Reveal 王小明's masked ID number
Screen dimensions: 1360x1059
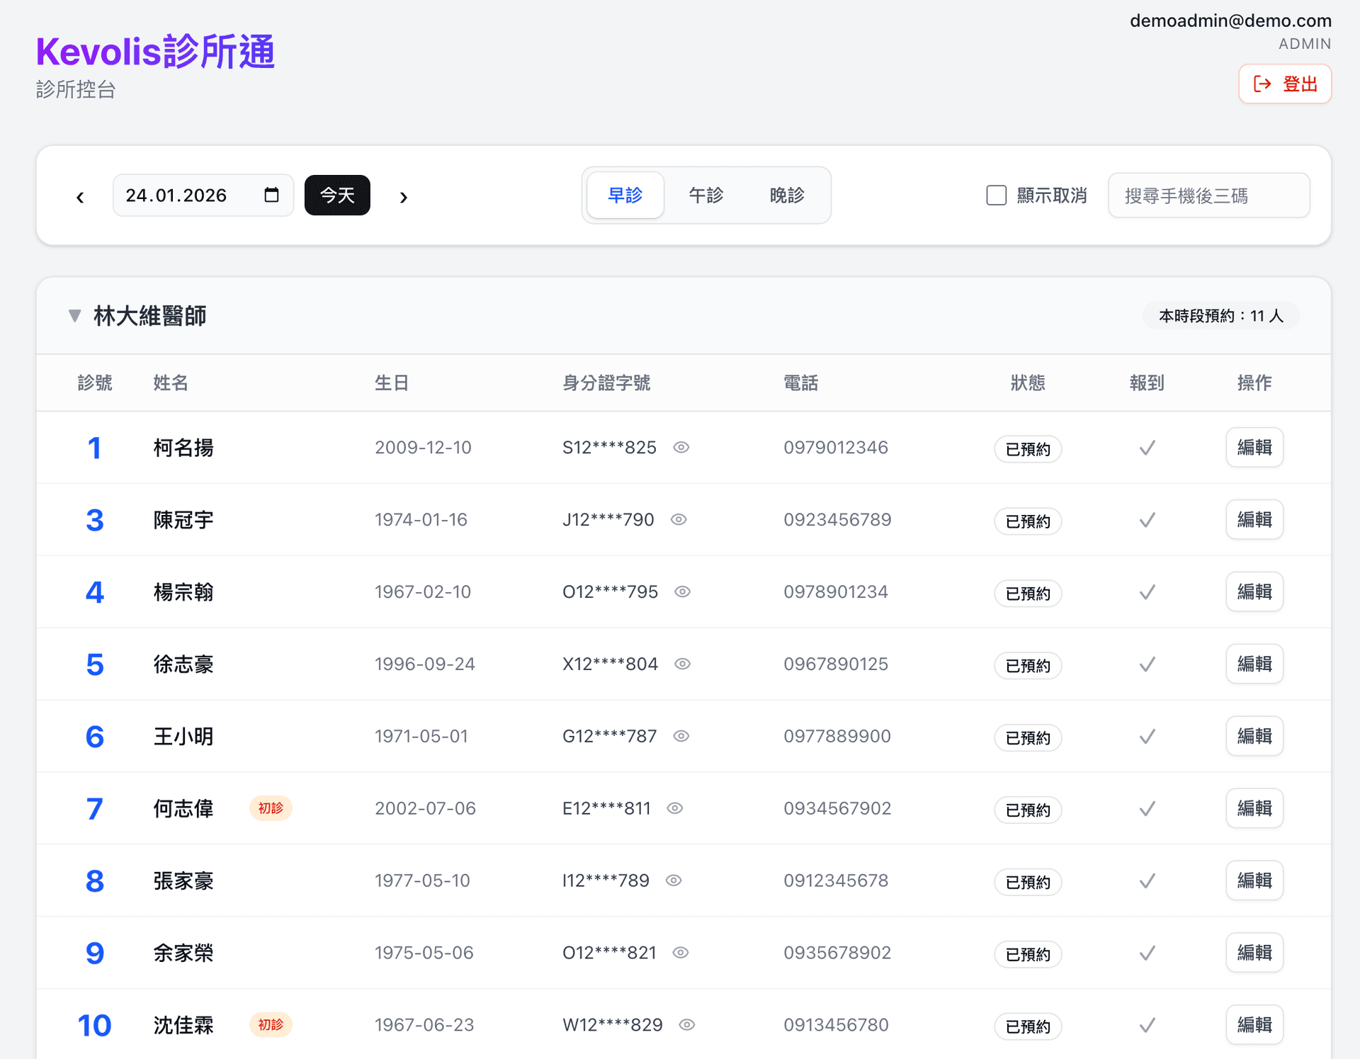pyautogui.click(x=681, y=737)
